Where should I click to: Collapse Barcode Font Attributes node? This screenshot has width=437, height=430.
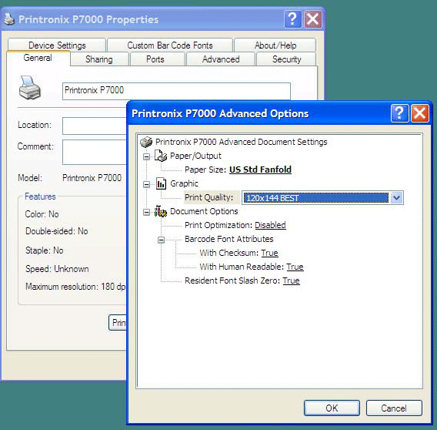coord(161,240)
